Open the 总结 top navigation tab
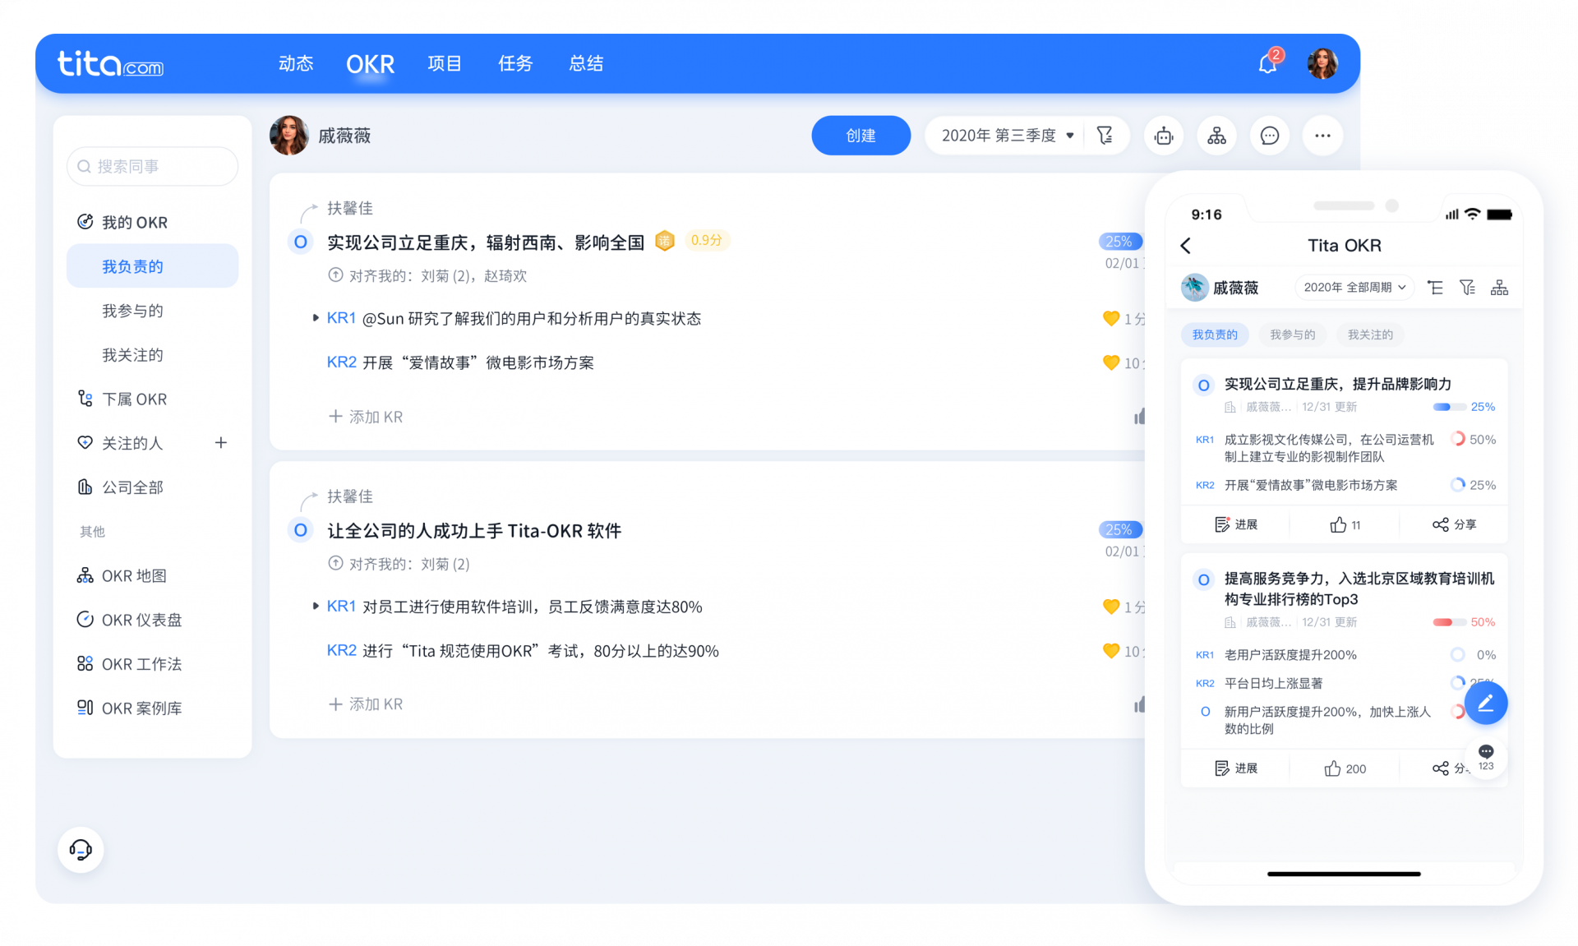 pyautogui.click(x=586, y=63)
